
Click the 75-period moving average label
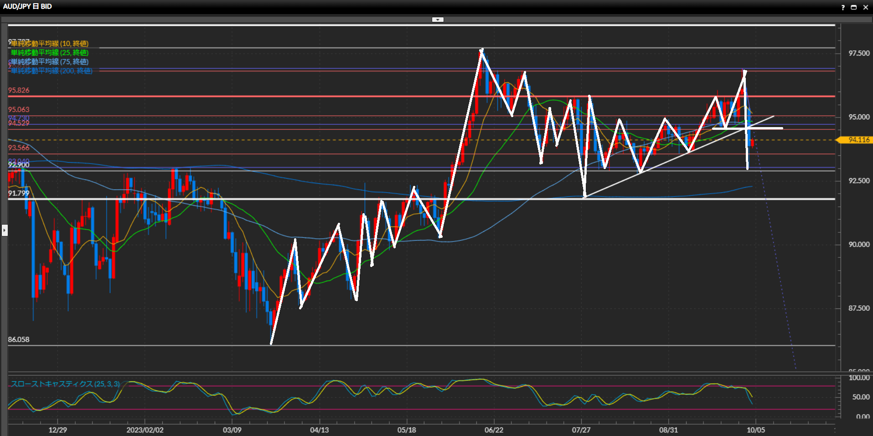50,62
